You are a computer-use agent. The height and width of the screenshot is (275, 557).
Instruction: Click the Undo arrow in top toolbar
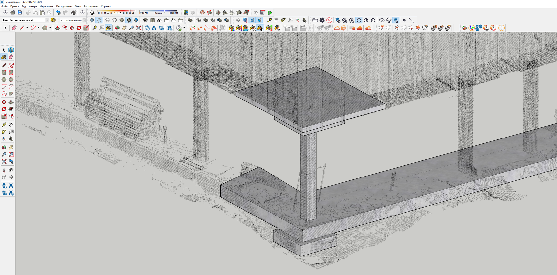pyautogui.click(x=58, y=13)
